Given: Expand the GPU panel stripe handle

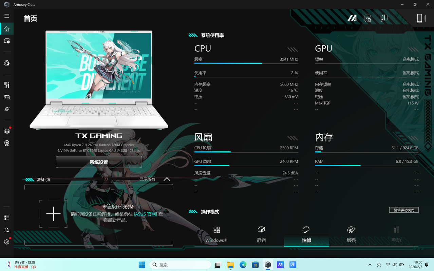Looking at the screenshot, I should pyautogui.click(x=413, y=50).
